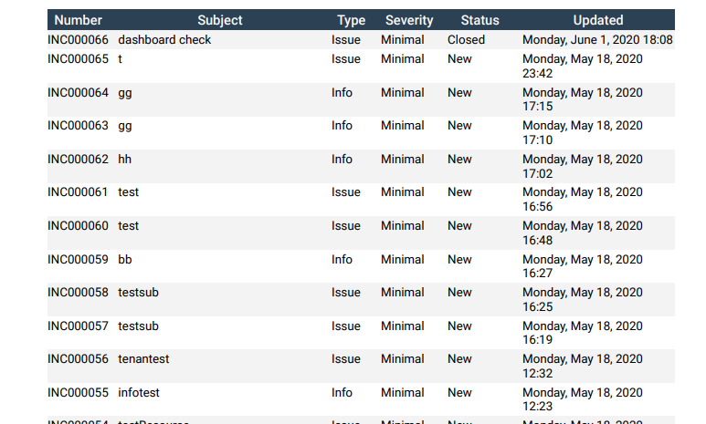Screen dimensions: 706x424
Task: Sort by the Type column header
Action: 351,20
